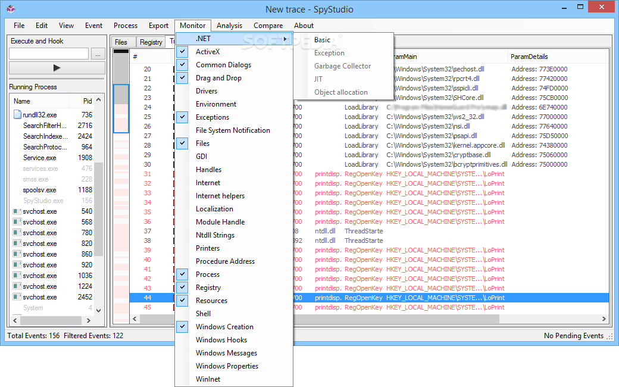Screen dimensions: 619x387
Task: Sort the process list by Name column
Action: 22,101
